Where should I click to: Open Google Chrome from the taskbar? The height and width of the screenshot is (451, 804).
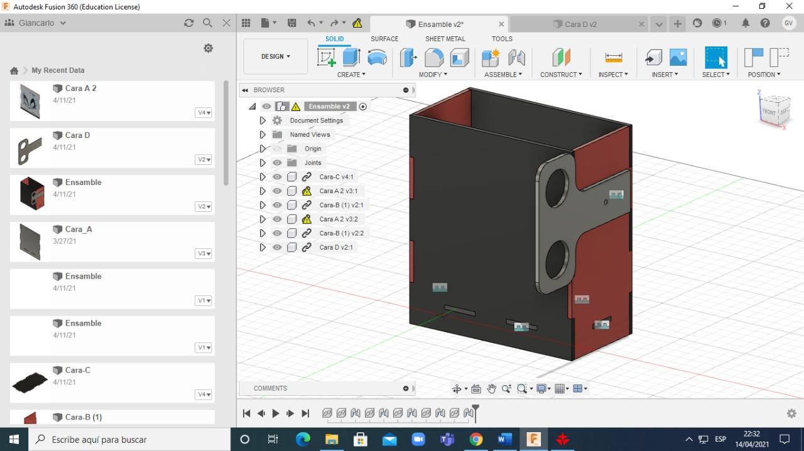tap(476, 439)
